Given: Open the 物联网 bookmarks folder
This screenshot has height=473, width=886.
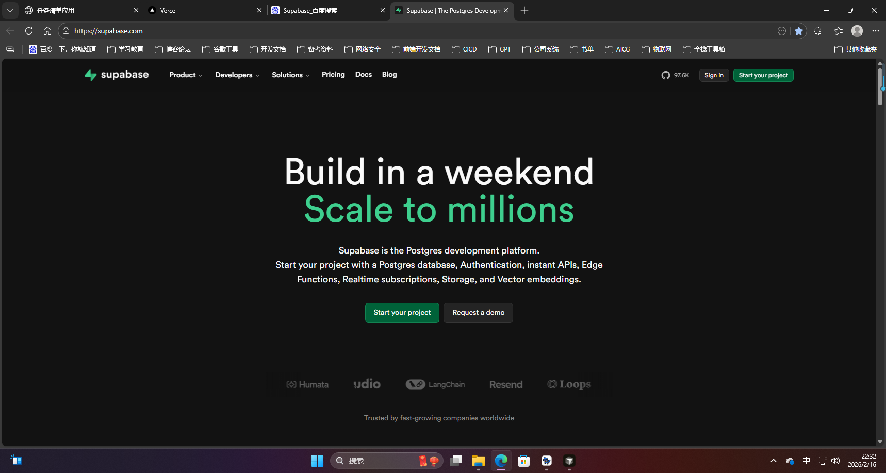Looking at the screenshot, I should 657,49.
